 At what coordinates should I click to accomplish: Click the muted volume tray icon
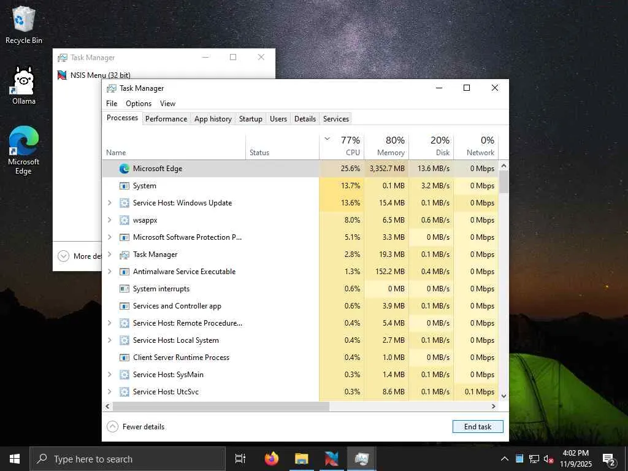tap(548, 459)
